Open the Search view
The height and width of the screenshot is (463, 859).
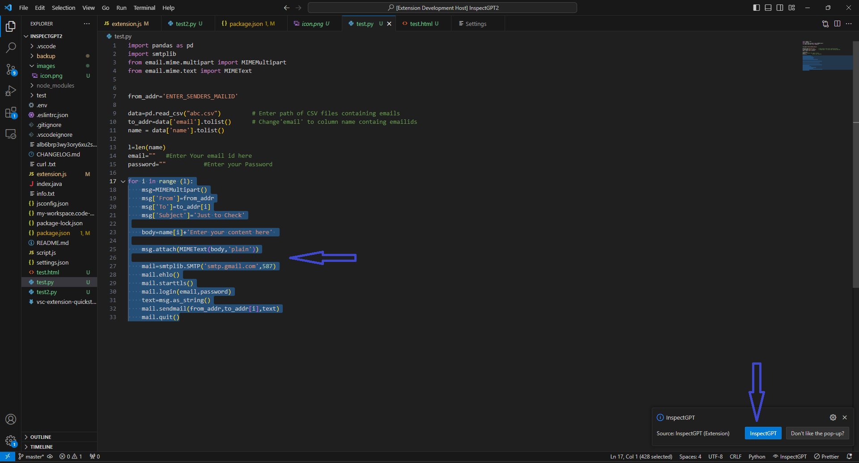coord(11,47)
